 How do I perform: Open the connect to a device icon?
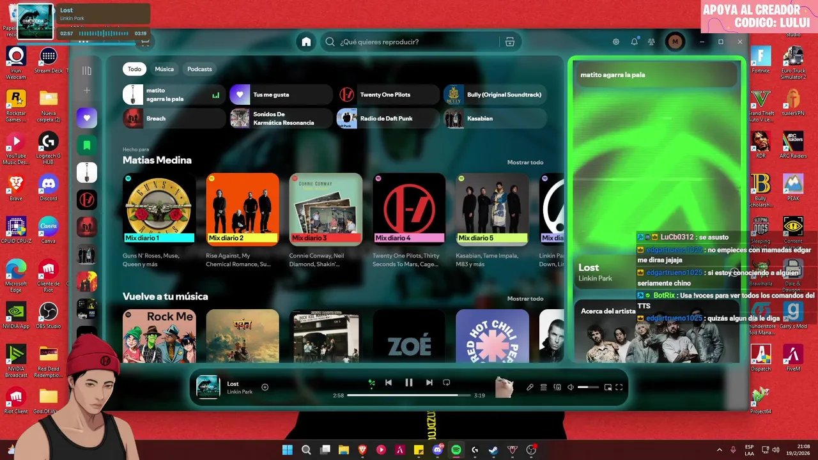click(557, 387)
